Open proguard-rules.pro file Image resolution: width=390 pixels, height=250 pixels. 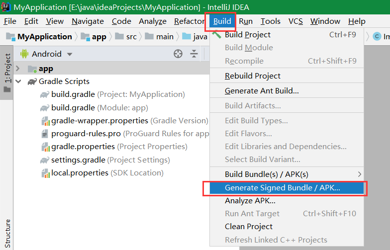point(130,134)
